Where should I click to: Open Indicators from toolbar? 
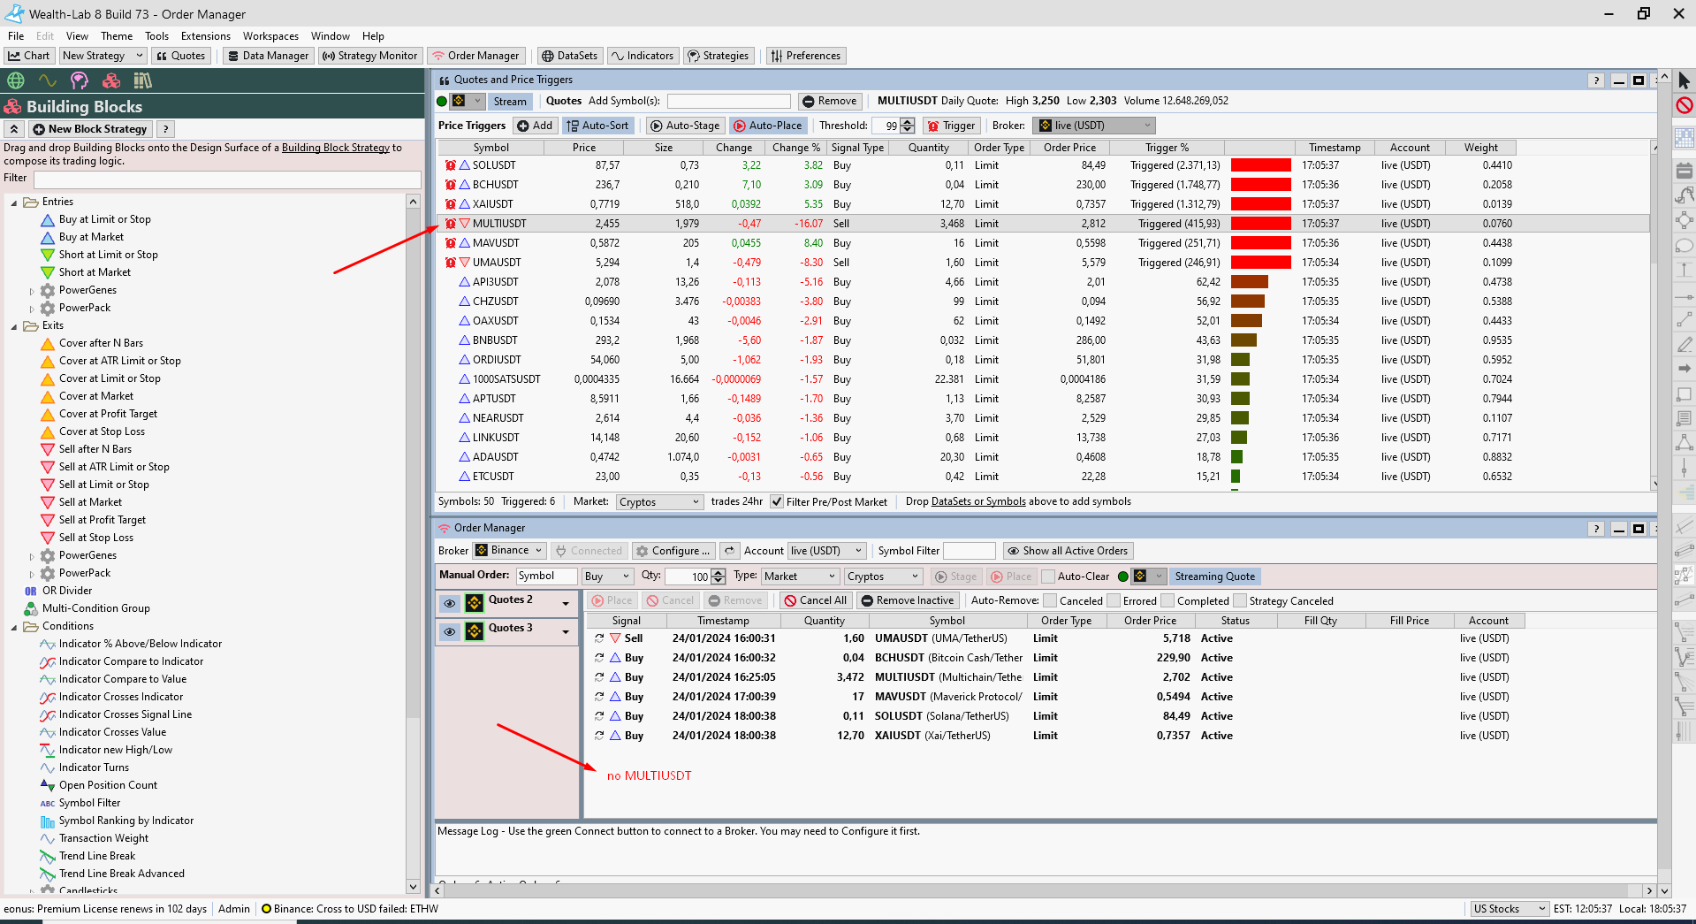coord(643,56)
